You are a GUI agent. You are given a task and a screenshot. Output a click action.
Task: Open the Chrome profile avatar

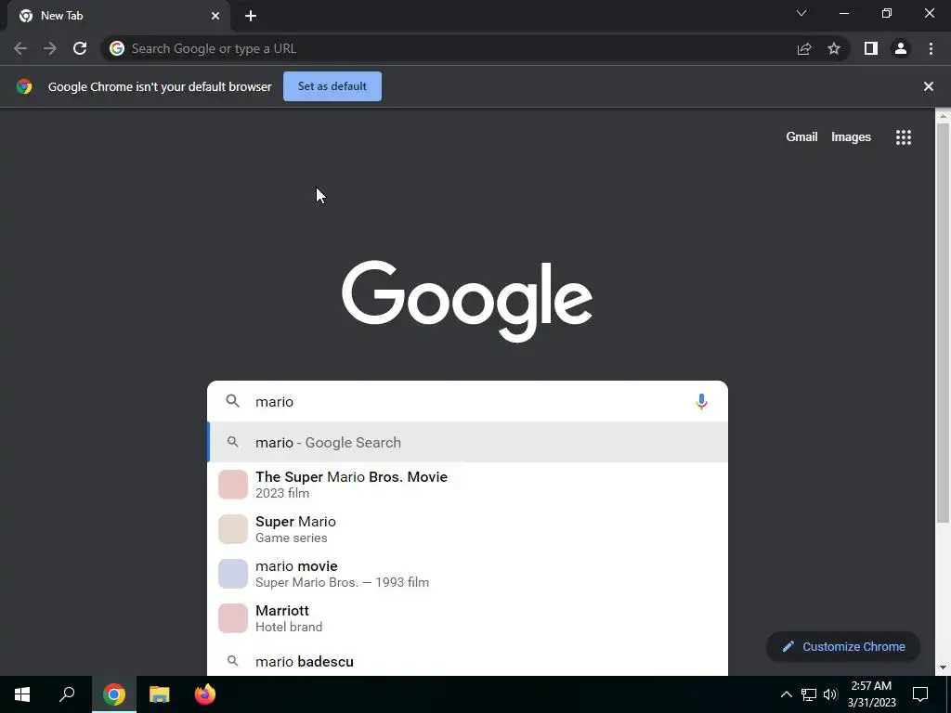click(x=901, y=48)
